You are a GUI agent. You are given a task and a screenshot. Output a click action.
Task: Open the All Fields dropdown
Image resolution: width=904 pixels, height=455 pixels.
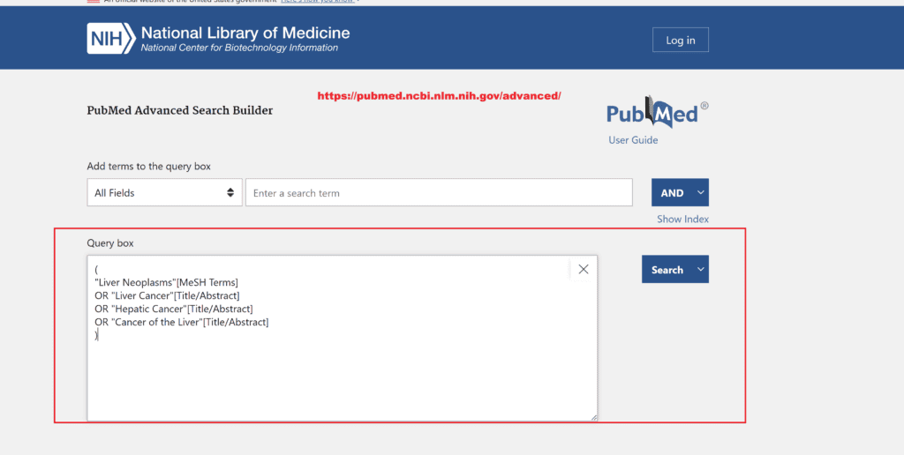164,192
